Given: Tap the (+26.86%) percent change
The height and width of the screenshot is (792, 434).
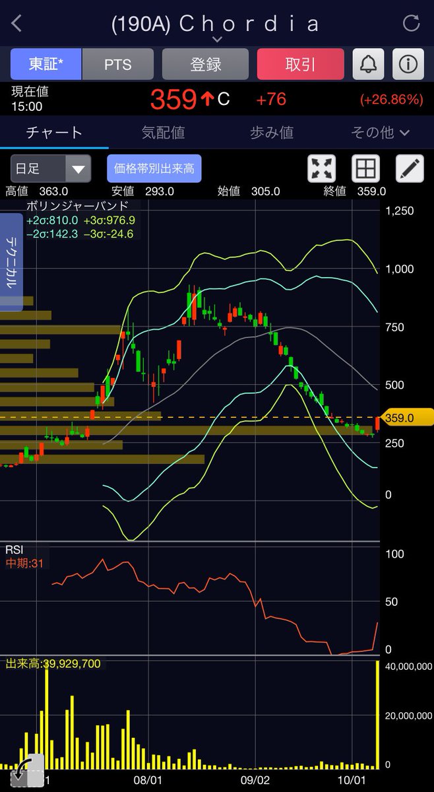Looking at the screenshot, I should 391,100.
